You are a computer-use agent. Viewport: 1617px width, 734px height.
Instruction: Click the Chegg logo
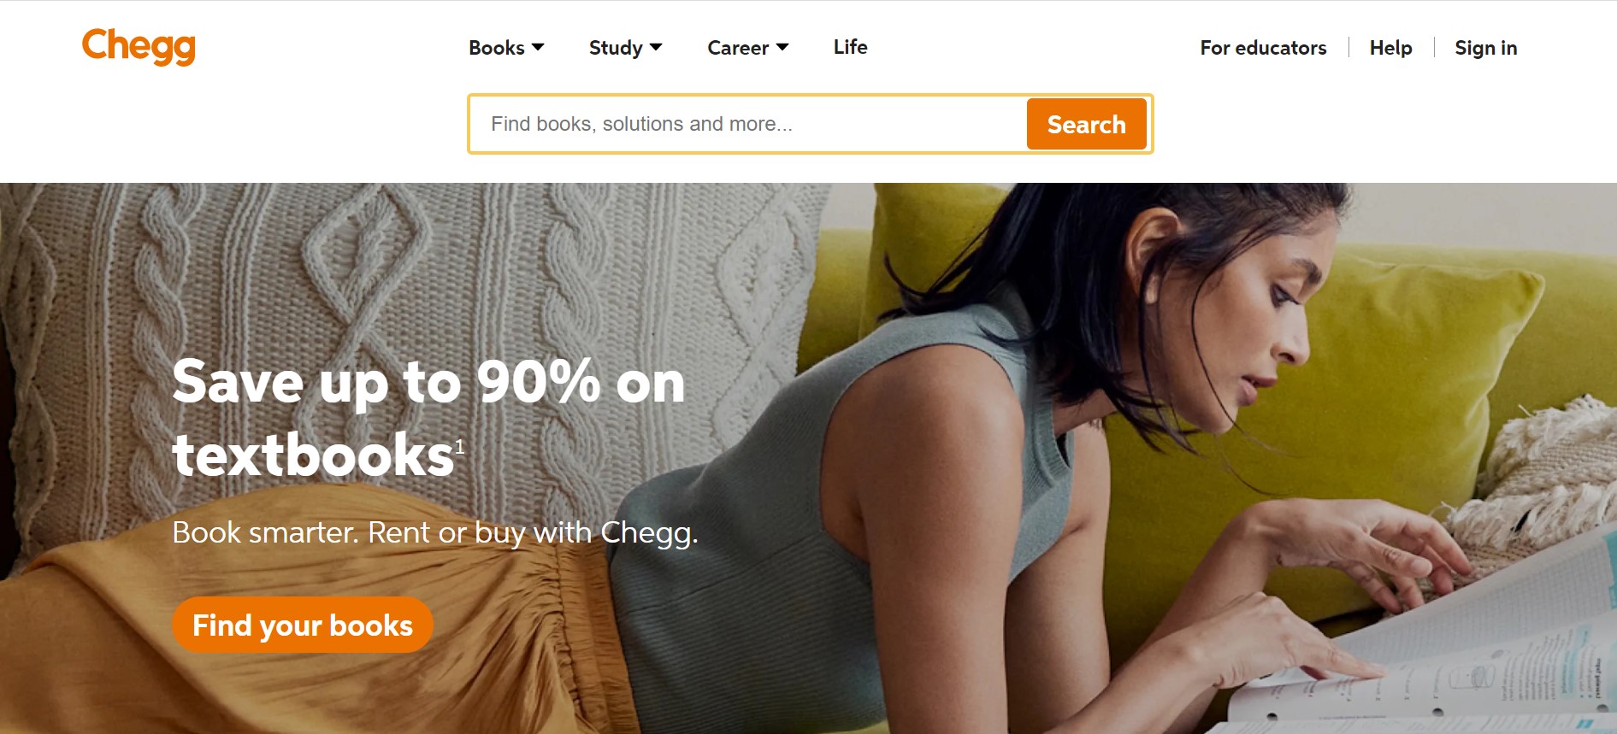pyautogui.click(x=139, y=46)
